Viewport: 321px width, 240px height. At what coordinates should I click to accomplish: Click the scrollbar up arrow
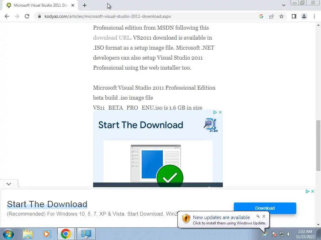pyautogui.click(x=318, y=25)
